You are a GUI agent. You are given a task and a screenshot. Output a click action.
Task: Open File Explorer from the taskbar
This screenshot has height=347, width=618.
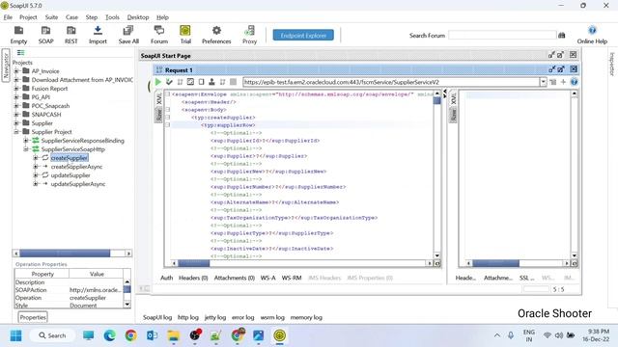pyautogui.click(x=174, y=335)
